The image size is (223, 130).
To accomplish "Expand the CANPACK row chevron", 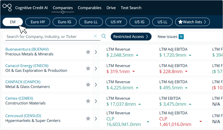I will [x=96, y=85].
